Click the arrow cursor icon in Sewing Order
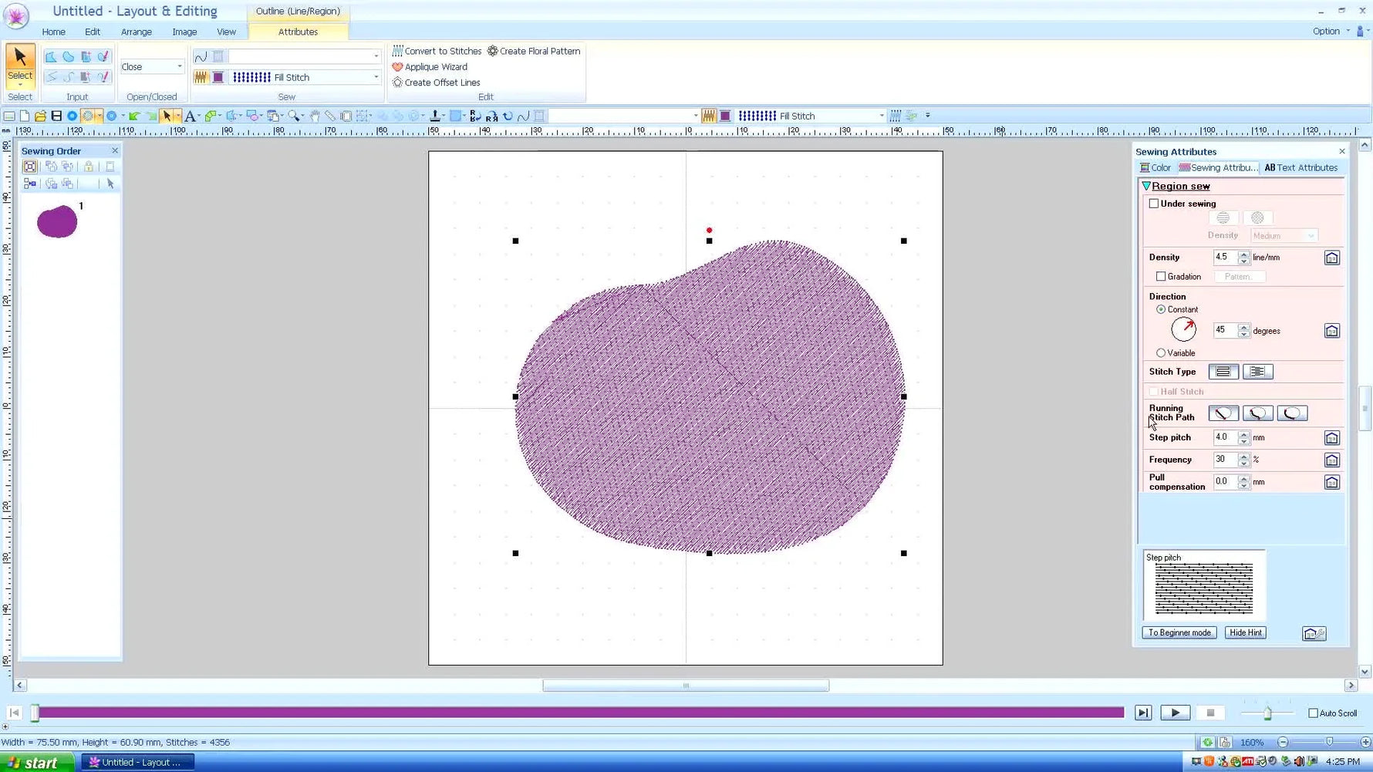The image size is (1373, 772). click(x=110, y=184)
